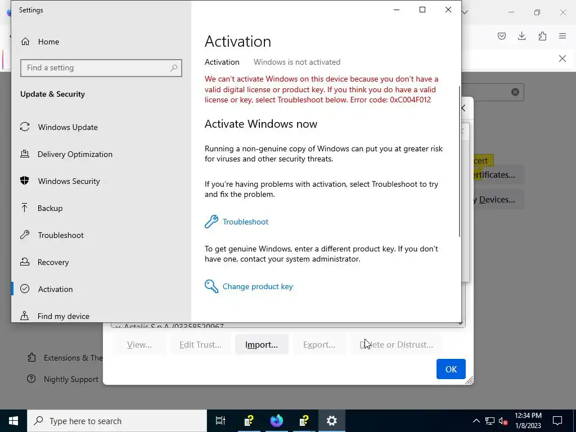Screen dimensions: 576x432
Task: Click the Windows Update refresh icon
Action: click(x=25, y=127)
